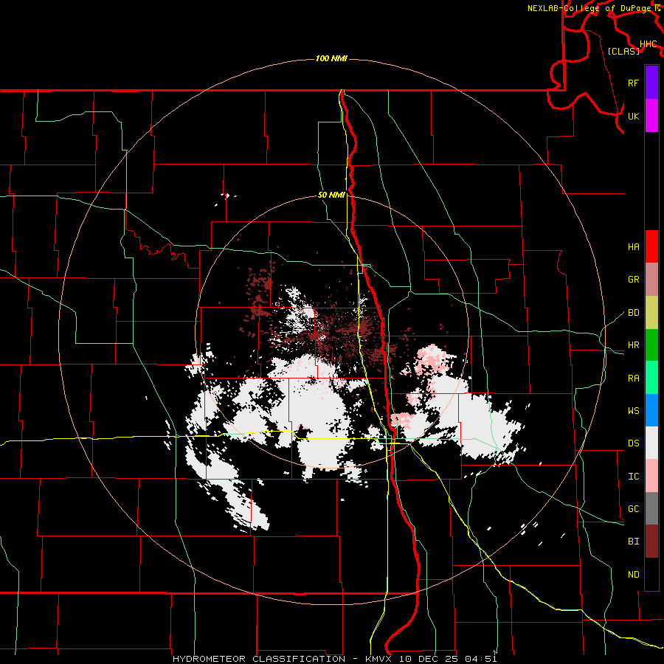Click the HR legend label

click(633, 345)
